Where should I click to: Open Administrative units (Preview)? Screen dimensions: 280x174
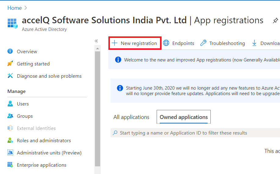[49, 153]
